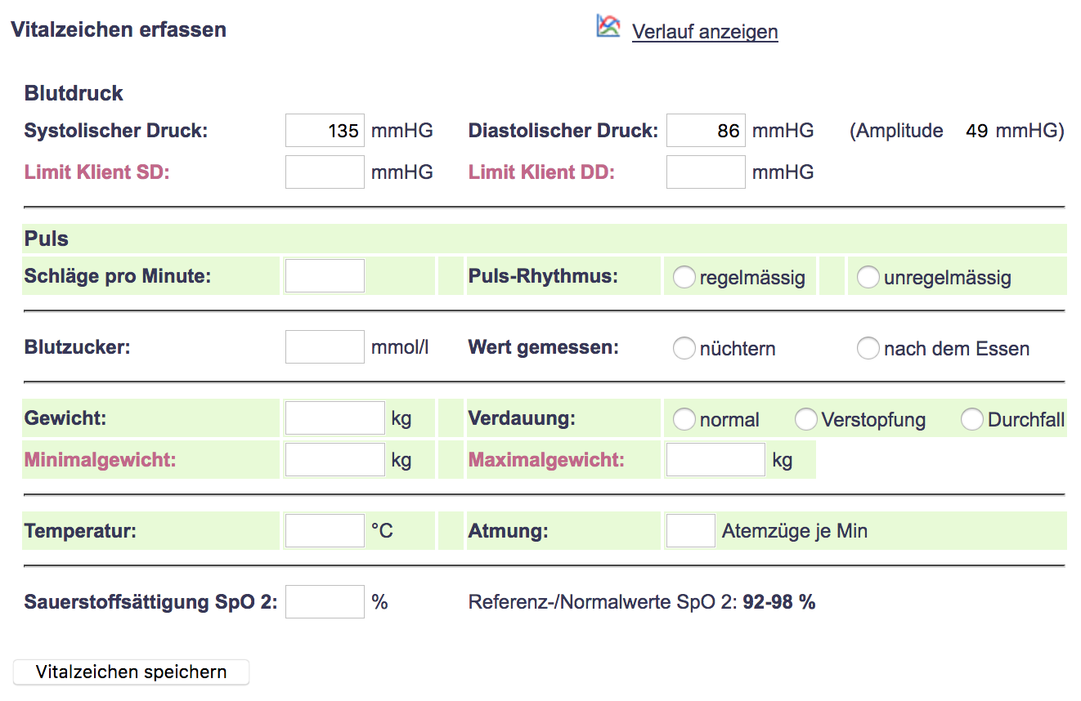Select unregelmässig pulse rhythm
1081x701 pixels.
coord(868,278)
